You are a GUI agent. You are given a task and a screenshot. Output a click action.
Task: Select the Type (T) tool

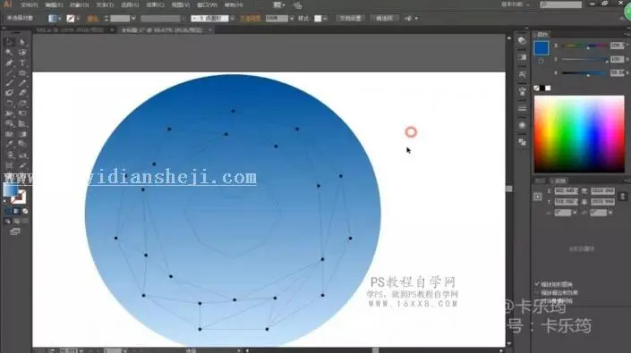[x=22, y=63]
